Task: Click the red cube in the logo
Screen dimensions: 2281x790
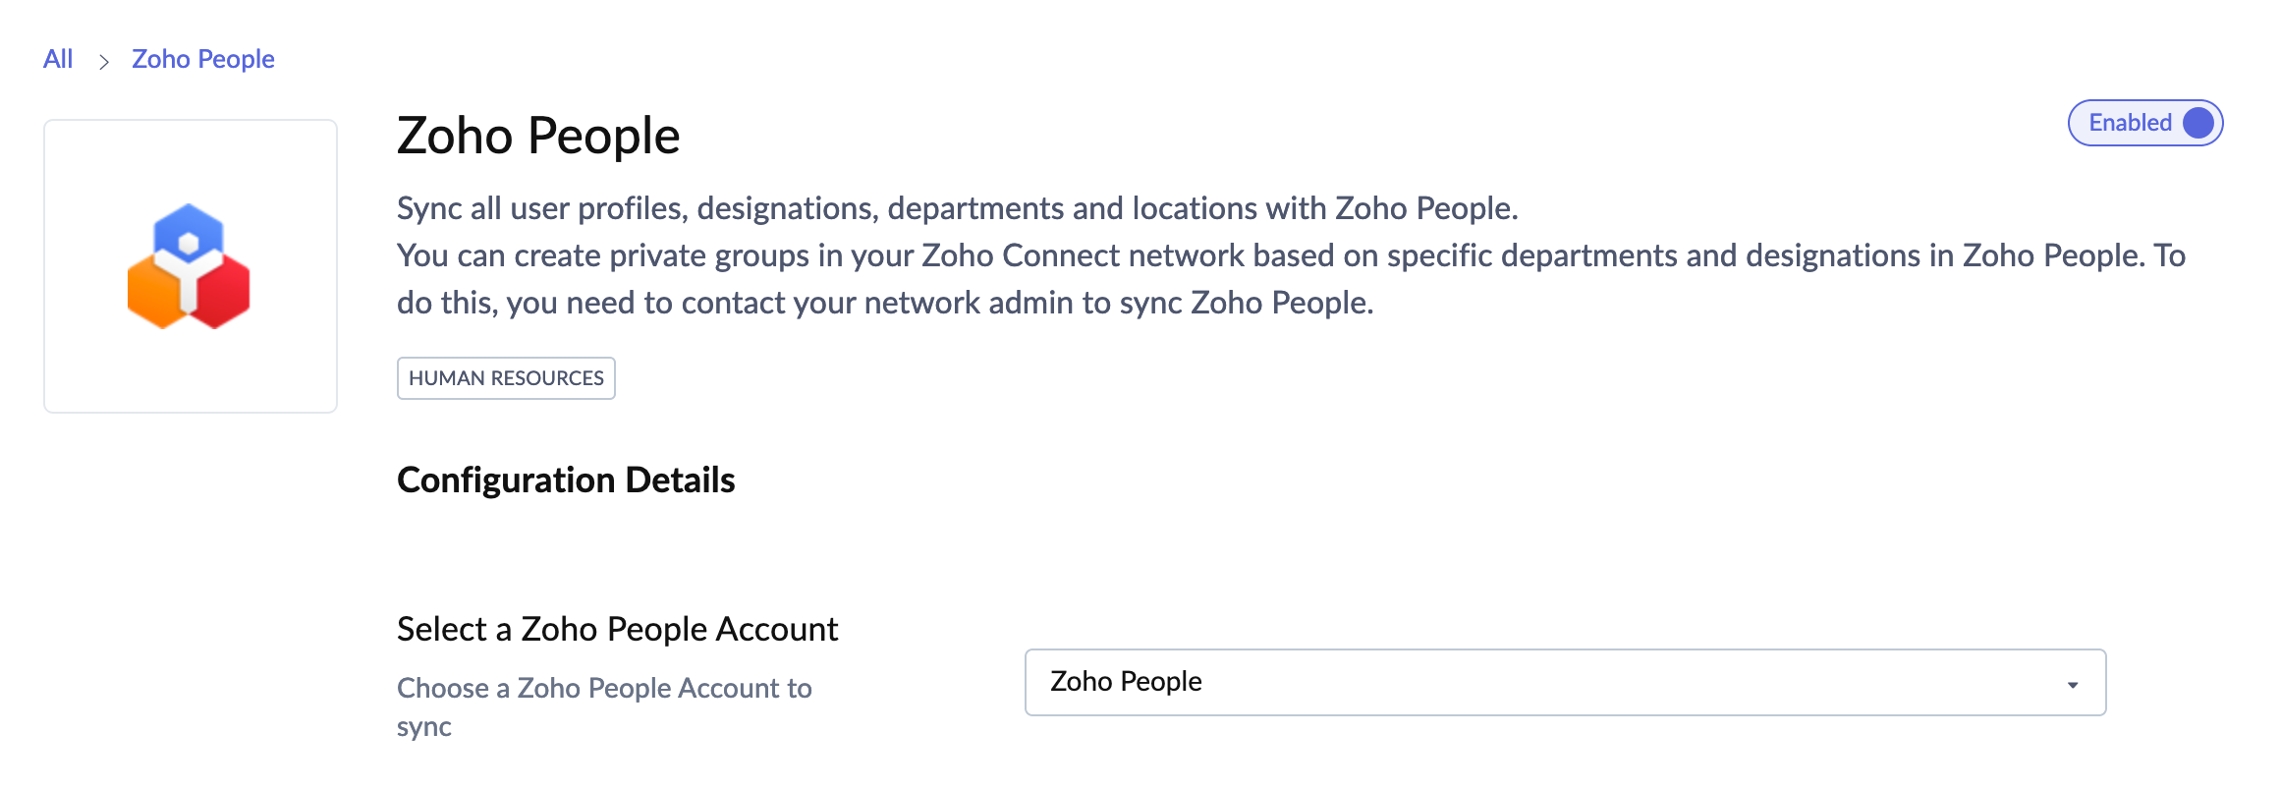Action: coord(223,294)
